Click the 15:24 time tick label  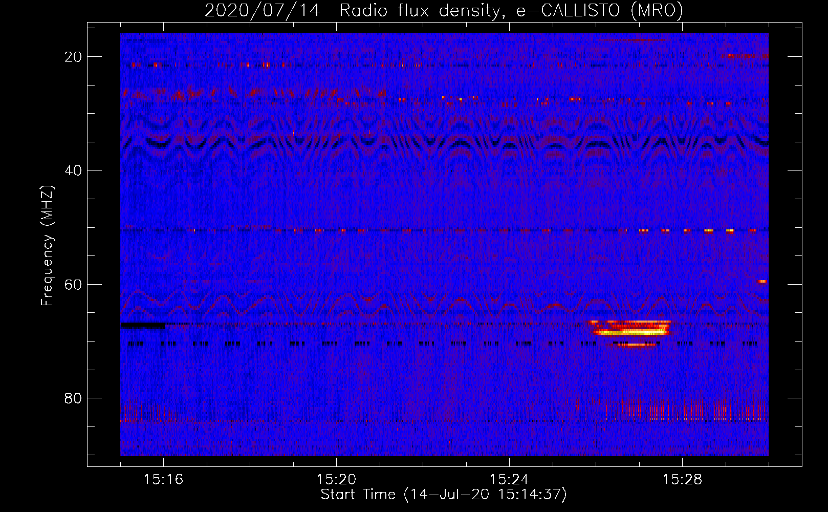point(509,480)
